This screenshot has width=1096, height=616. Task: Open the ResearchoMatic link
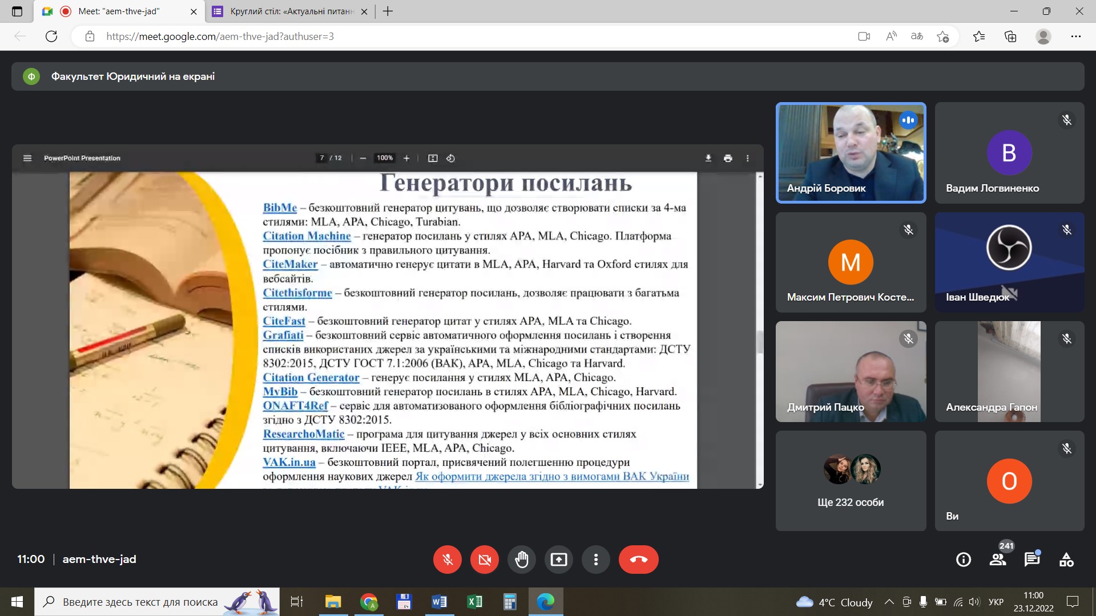(304, 434)
